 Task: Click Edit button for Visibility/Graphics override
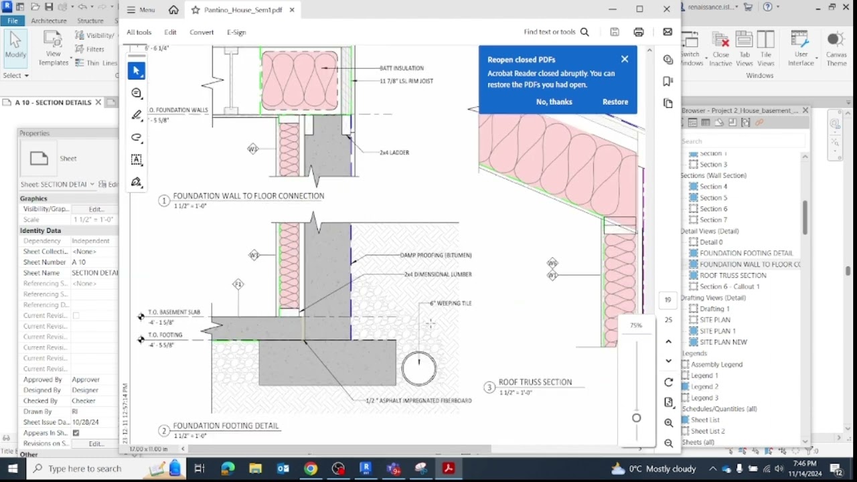(96, 210)
